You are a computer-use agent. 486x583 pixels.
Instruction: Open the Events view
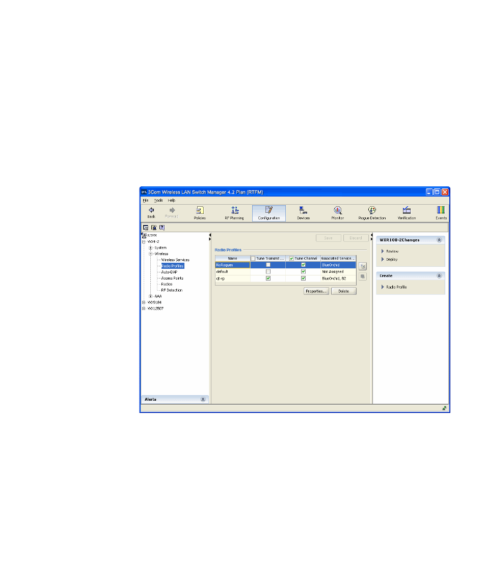[441, 213]
